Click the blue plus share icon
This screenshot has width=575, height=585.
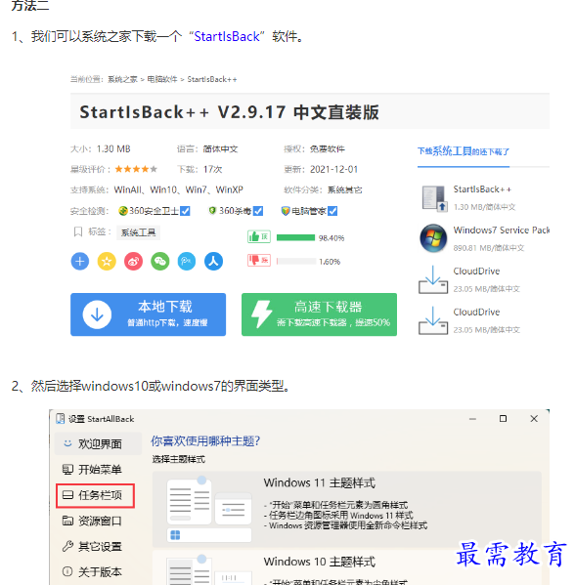80,261
